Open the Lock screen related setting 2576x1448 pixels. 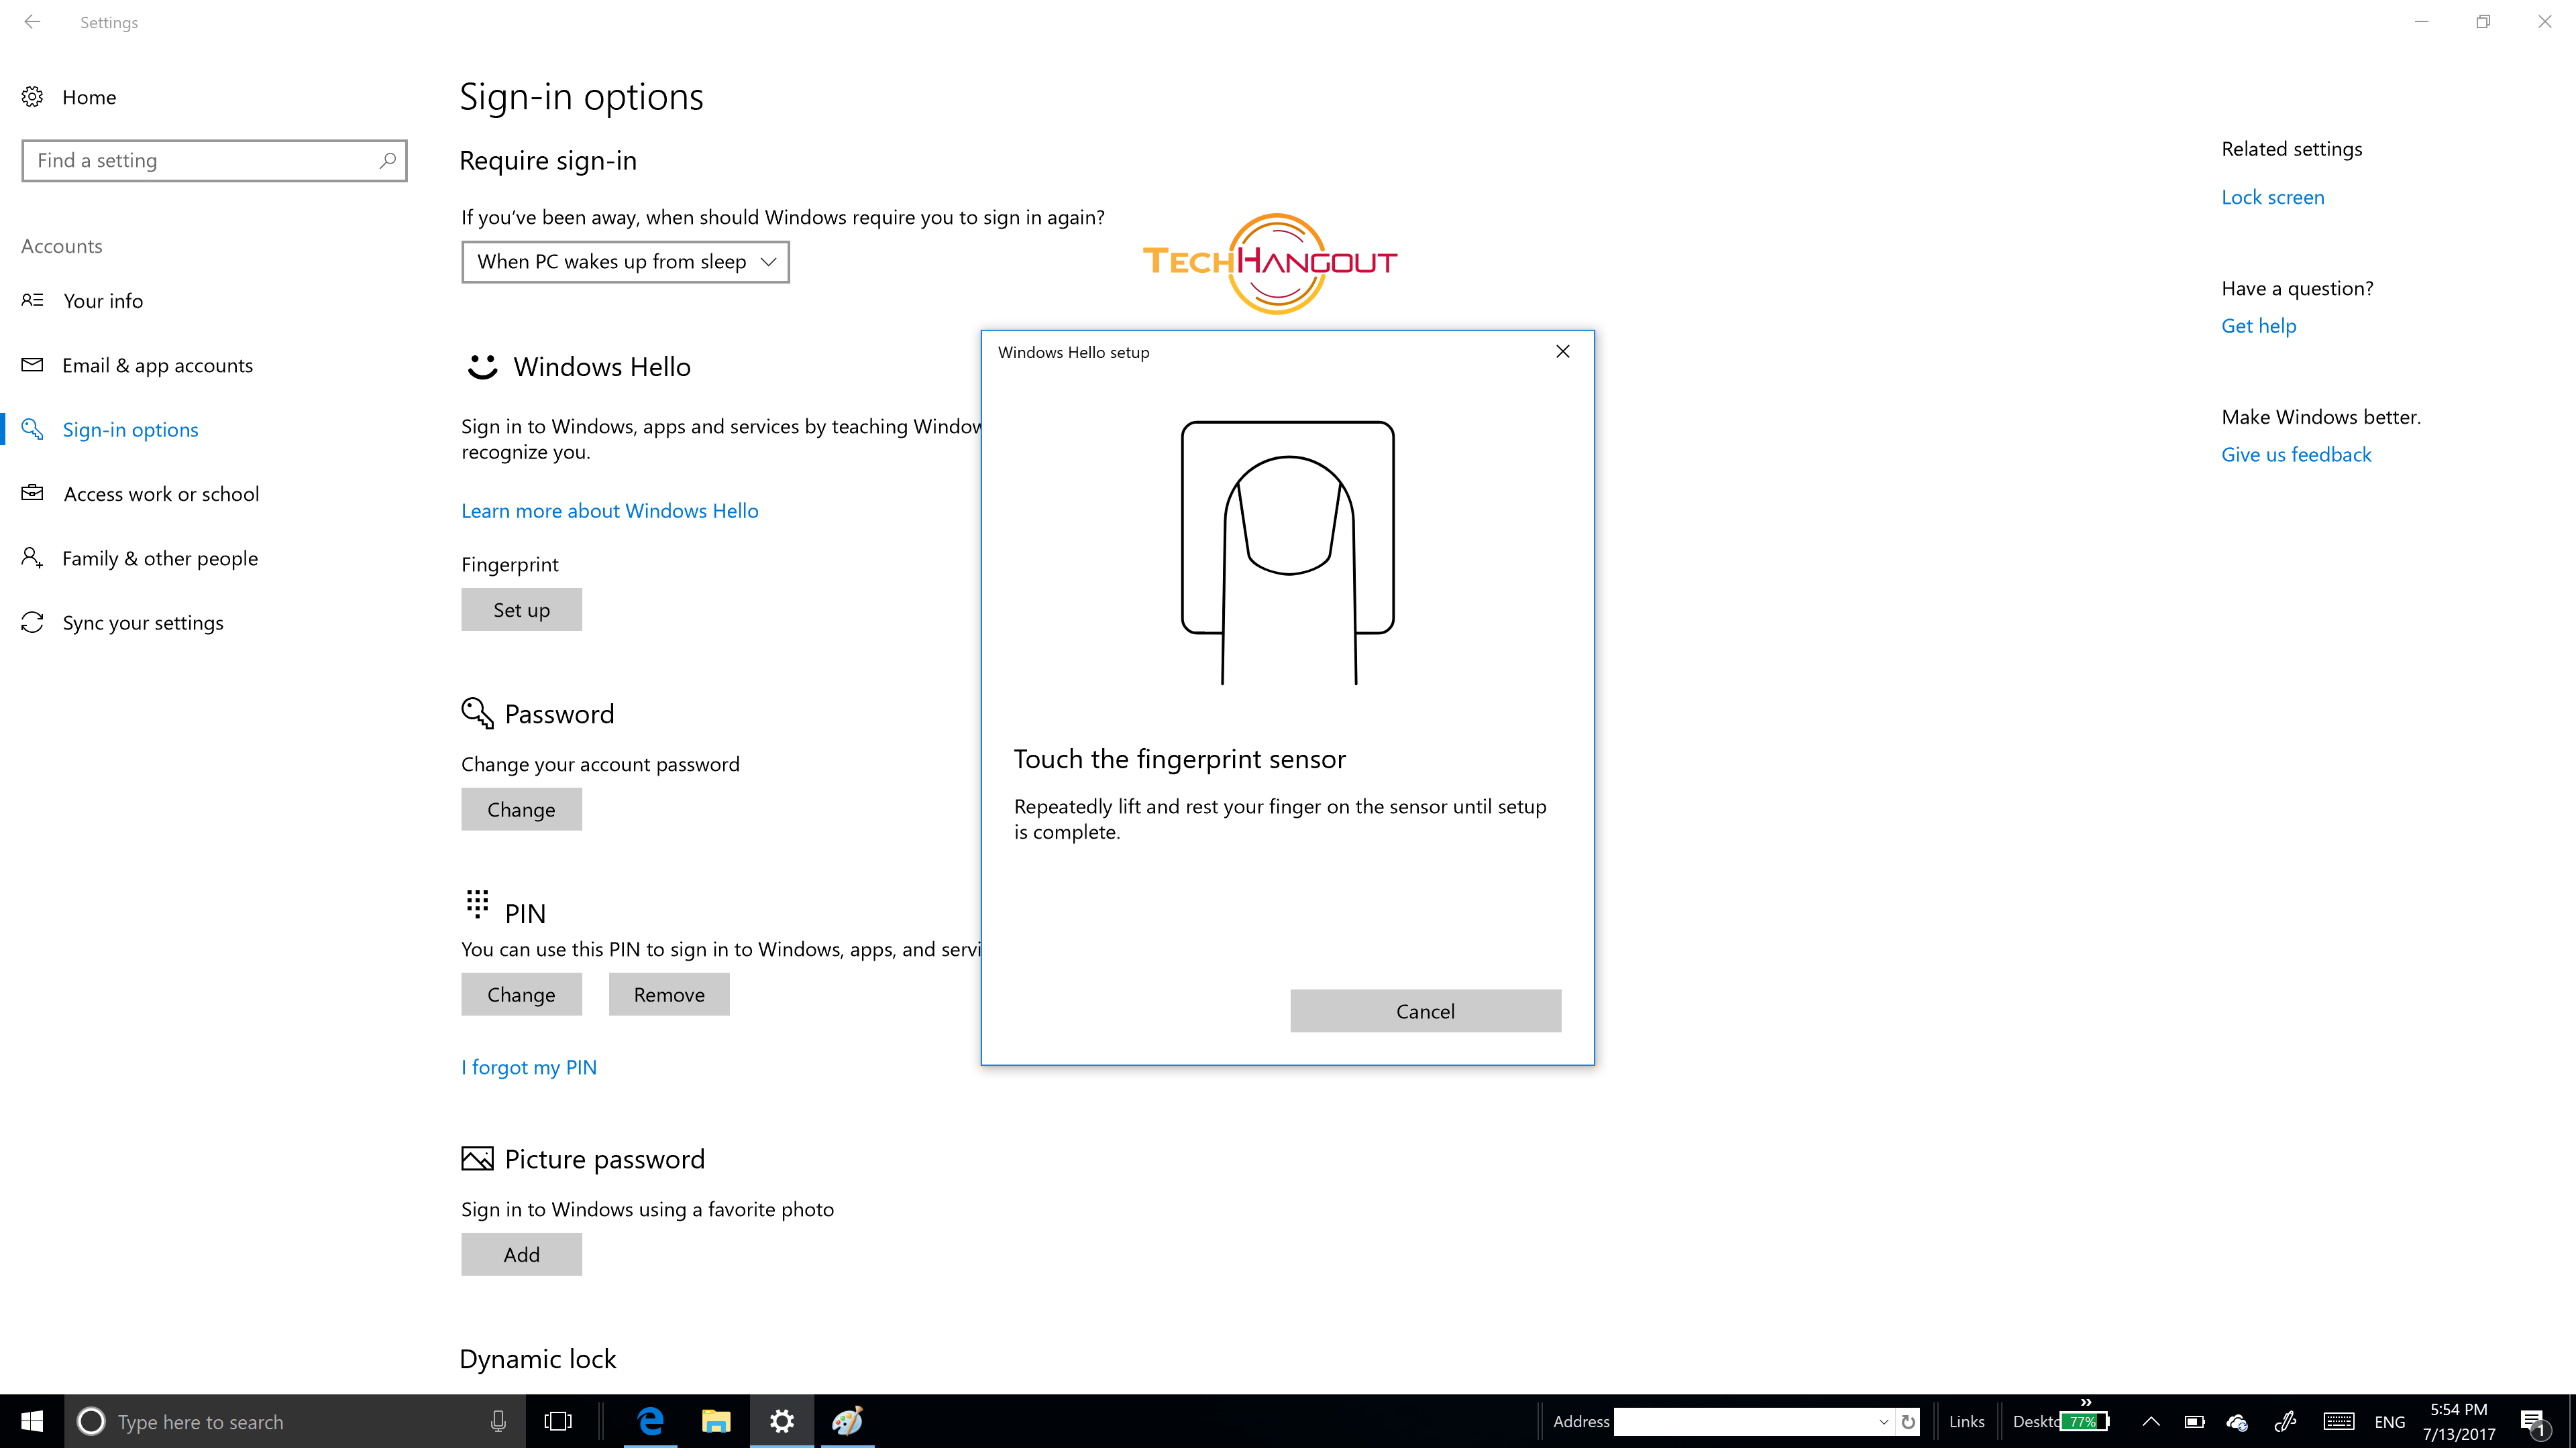tap(2272, 197)
